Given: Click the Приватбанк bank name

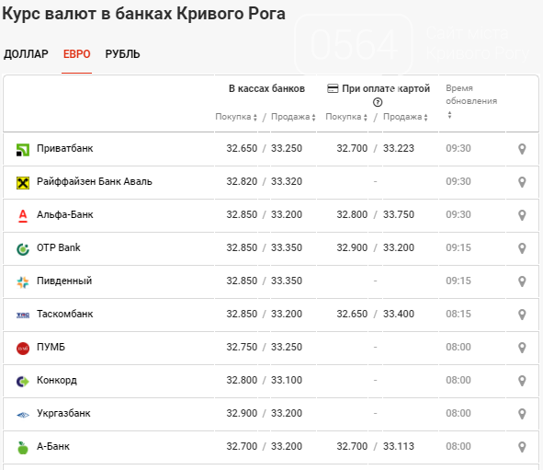Looking at the screenshot, I should (x=64, y=148).
